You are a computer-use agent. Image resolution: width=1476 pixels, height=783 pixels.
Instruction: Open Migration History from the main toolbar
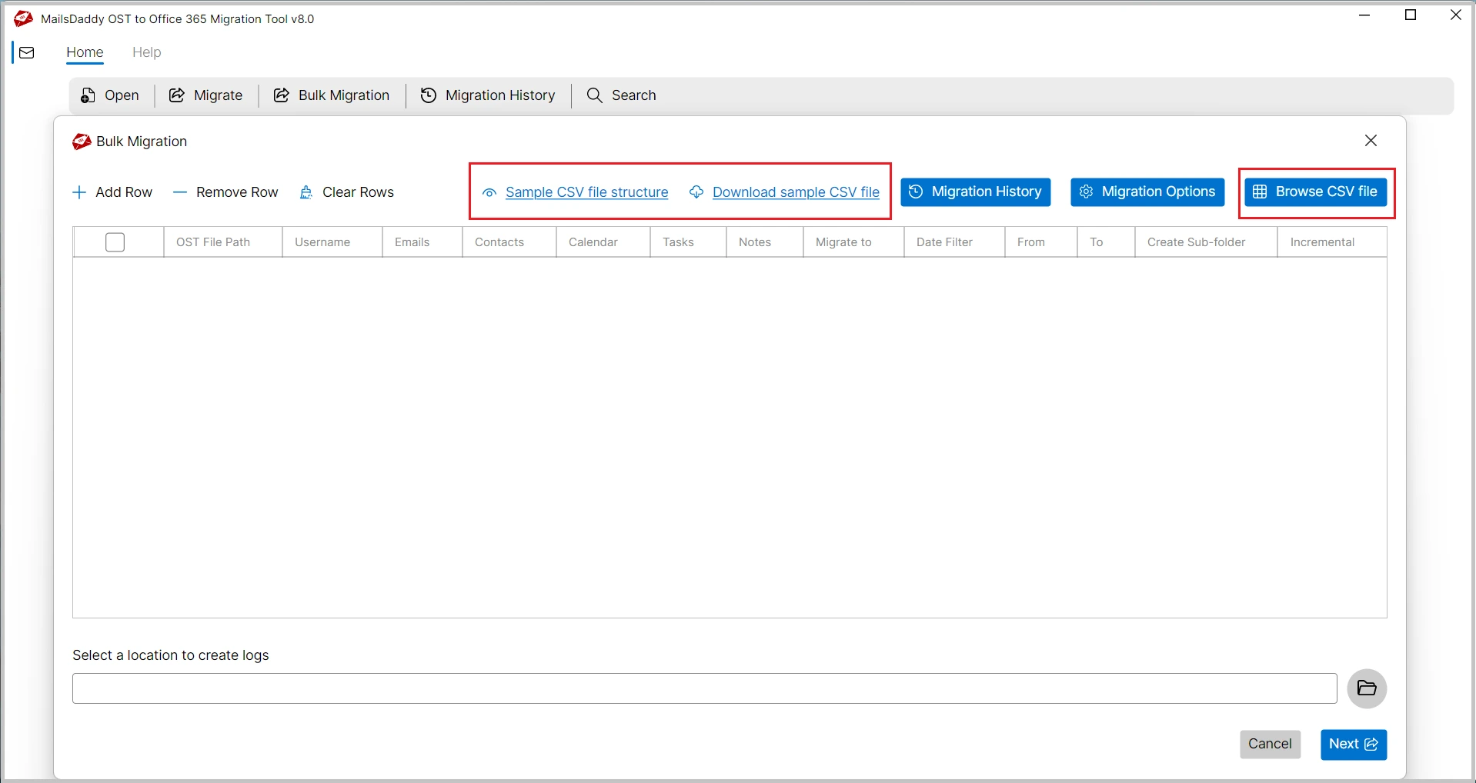tap(488, 95)
